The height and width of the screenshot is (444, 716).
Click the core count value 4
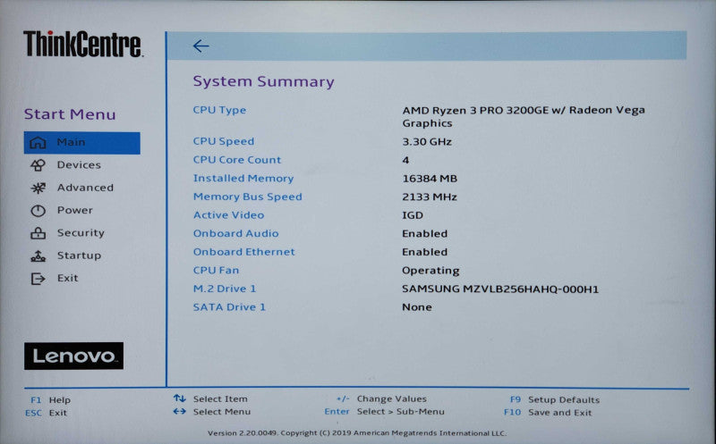coord(405,160)
